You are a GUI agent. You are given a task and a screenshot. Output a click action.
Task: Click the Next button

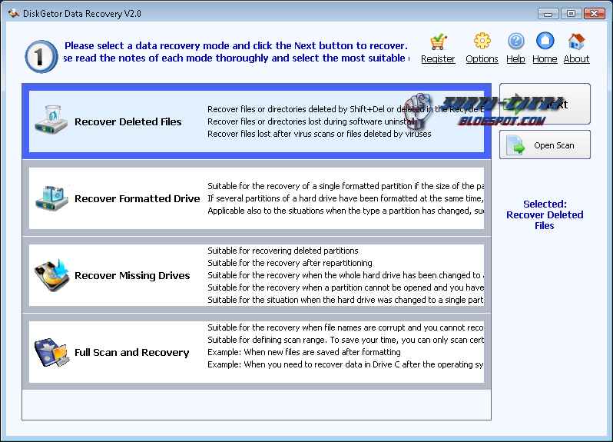pos(545,104)
